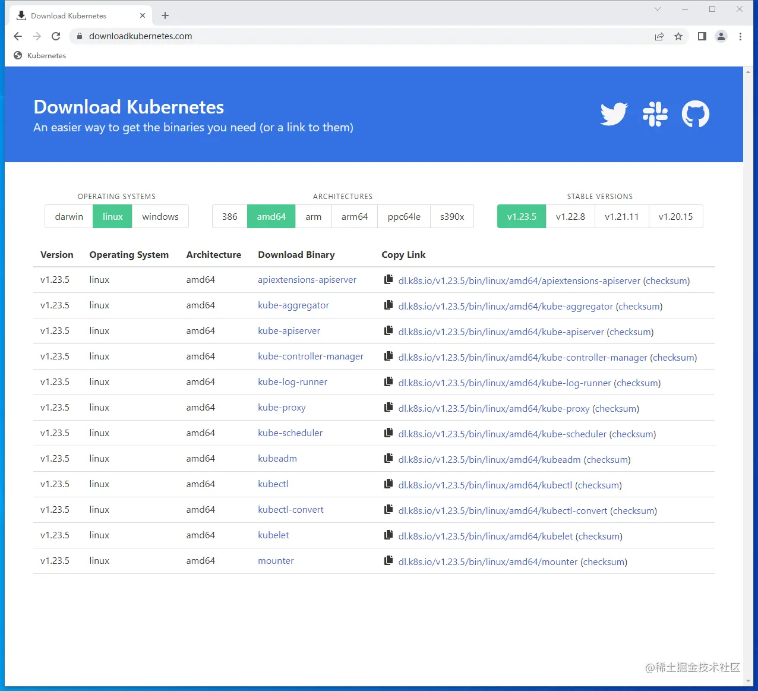Download the kubelet binary
The width and height of the screenshot is (758, 691).
click(x=273, y=535)
